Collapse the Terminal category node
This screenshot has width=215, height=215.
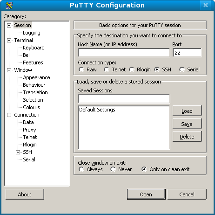click(9, 40)
